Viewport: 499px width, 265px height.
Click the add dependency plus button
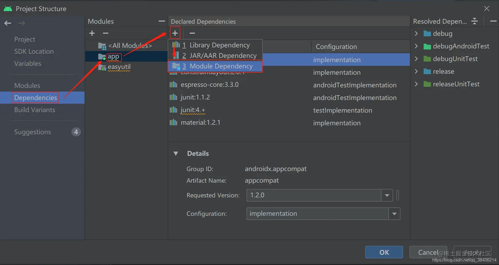point(175,33)
